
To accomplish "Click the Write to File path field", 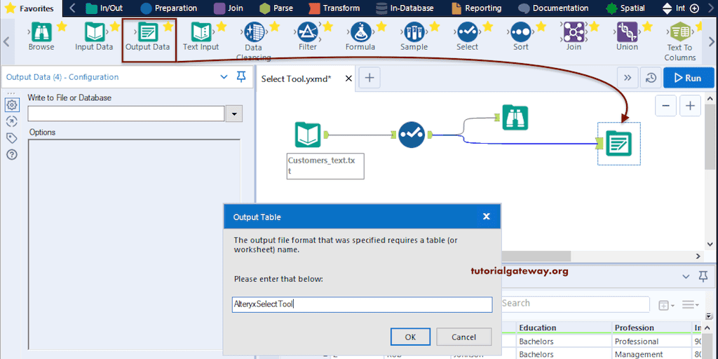I will click(126, 114).
